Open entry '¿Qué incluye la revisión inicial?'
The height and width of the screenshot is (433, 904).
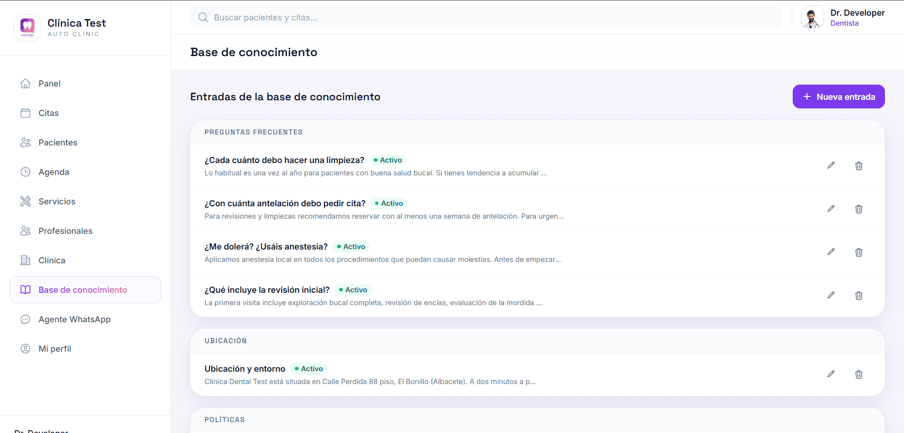[267, 290]
